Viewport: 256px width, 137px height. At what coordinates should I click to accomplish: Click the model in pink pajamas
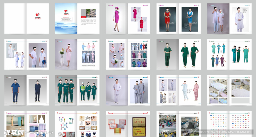[x=196, y=90]
